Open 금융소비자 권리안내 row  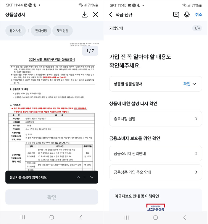156,153
